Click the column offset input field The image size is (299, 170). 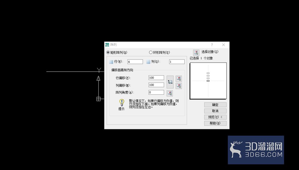pos(156,85)
